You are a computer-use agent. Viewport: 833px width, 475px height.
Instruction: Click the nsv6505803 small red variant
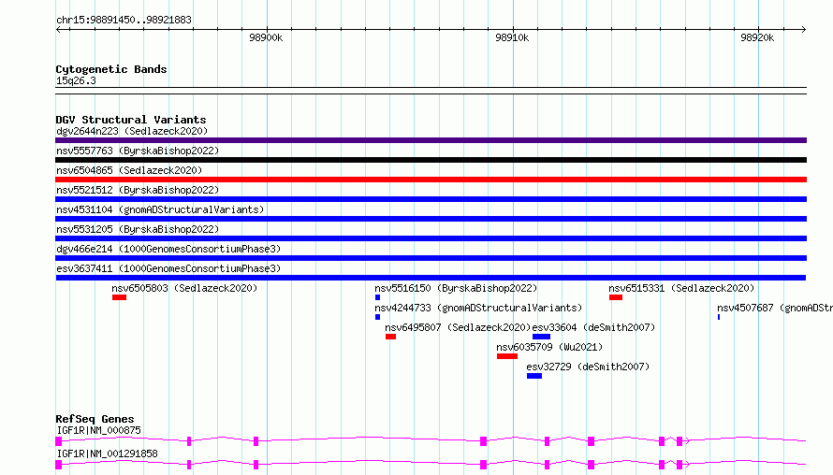click(x=119, y=297)
